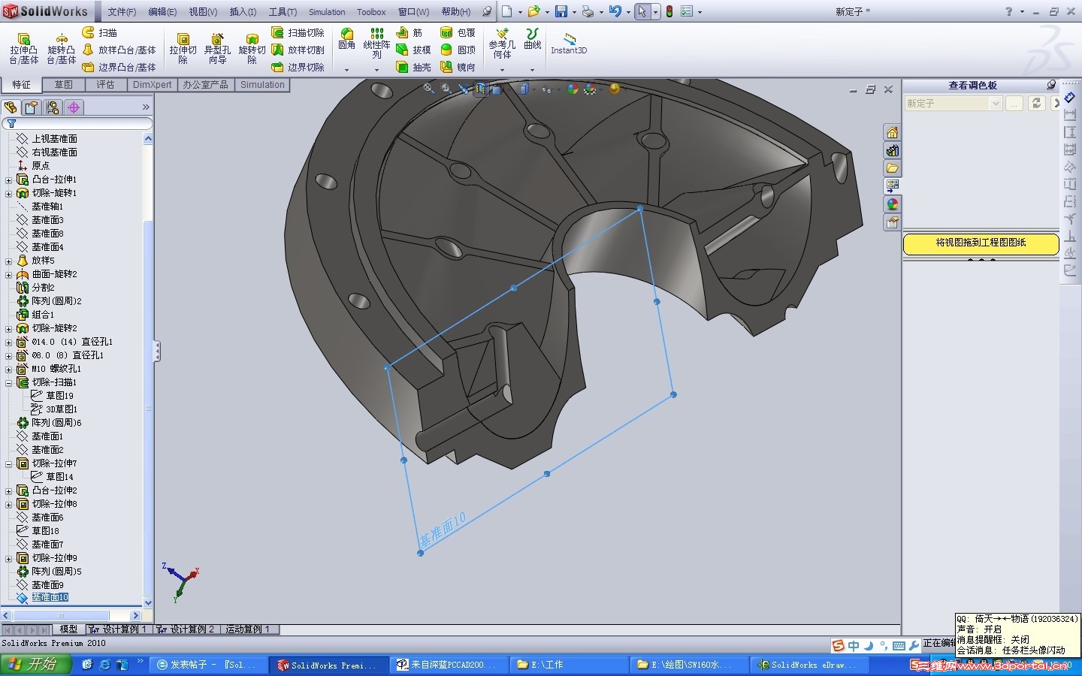Select 基准面10 in the feature tree
Viewport: 1082px width, 676px height.
coord(50,597)
